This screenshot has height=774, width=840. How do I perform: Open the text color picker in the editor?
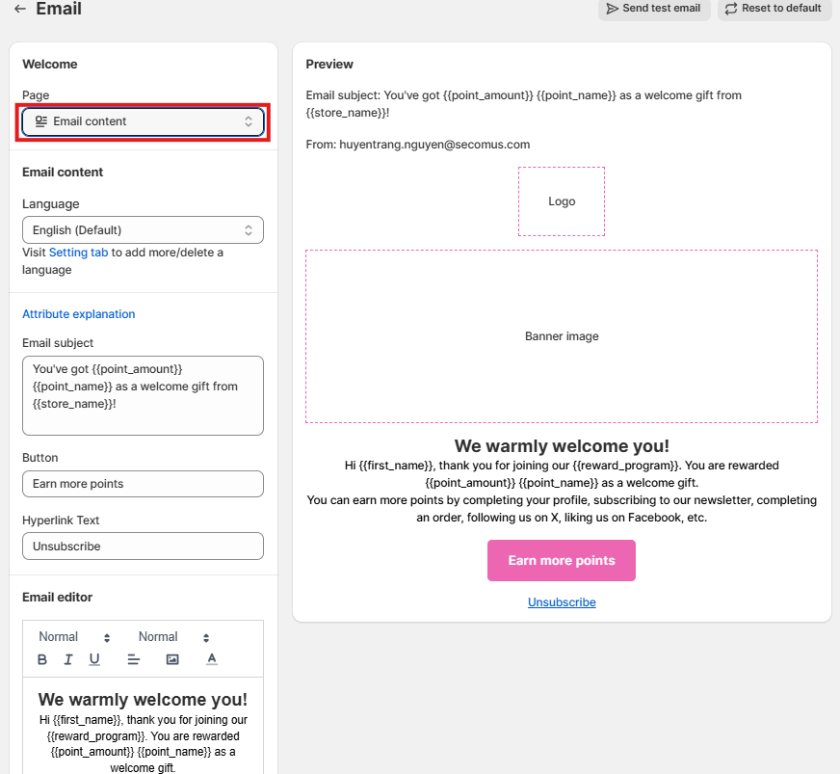click(212, 659)
